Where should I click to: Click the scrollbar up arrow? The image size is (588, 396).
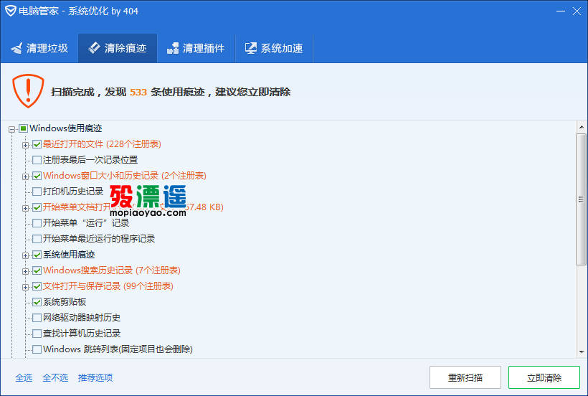[x=582, y=127]
